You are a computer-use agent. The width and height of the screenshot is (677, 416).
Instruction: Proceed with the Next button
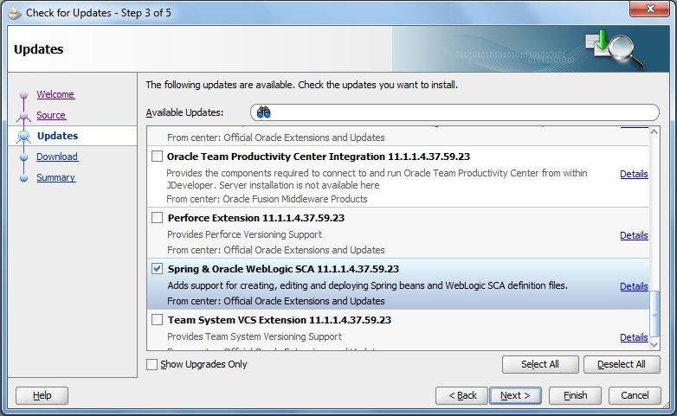[515, 395]
